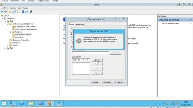193x108 pixels.
Task: Click the taskbar icon between File Explorer and DHCP
Action: [40, 103]
